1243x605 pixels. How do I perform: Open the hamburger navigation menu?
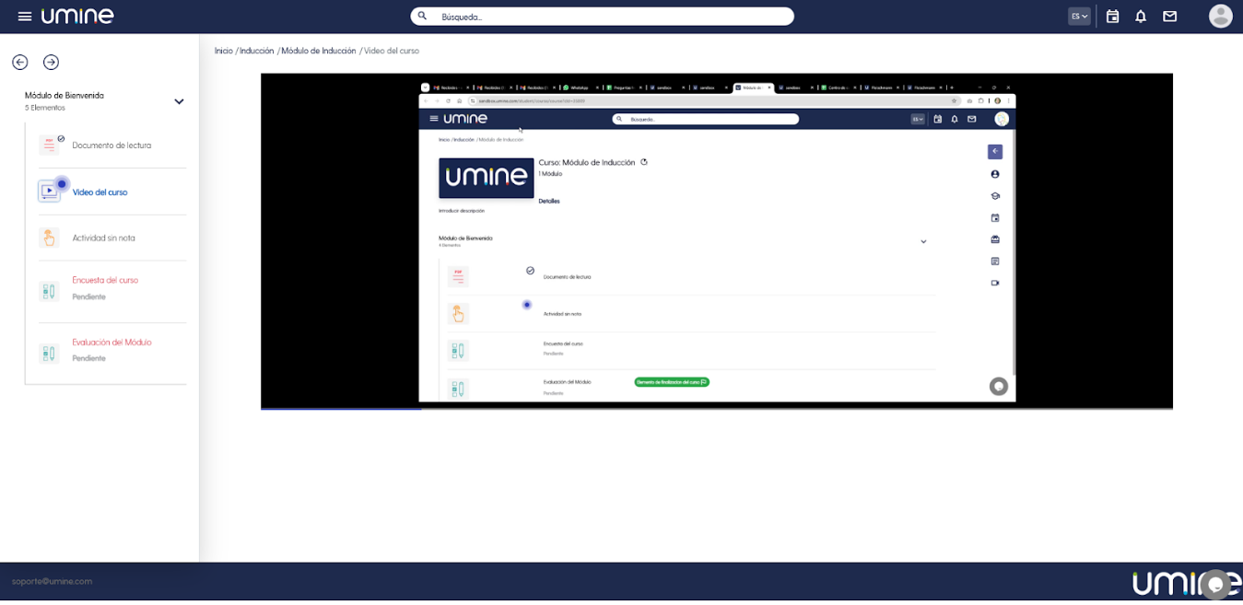[x=25, y=17]
